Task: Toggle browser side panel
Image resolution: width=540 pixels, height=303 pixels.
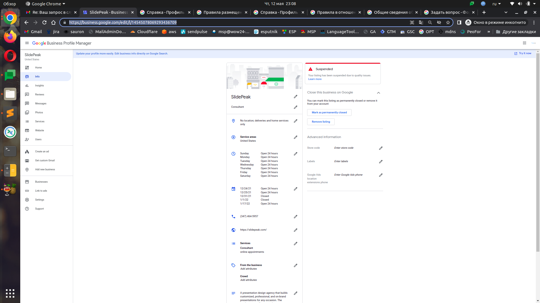Action: [459, 22]
